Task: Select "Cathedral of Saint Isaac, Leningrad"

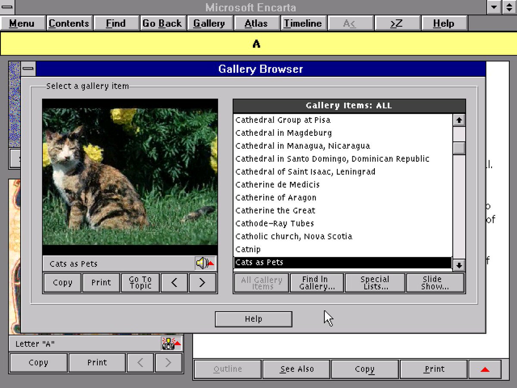Action: [343, 172]
